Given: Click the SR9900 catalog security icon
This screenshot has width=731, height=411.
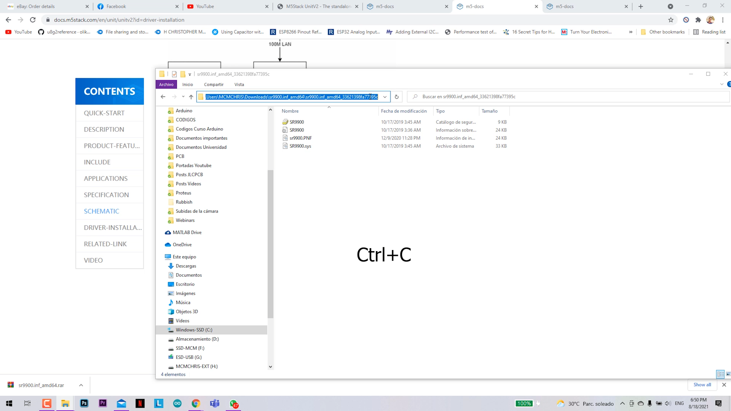Looking at the screenshot, I should (286, 121).
